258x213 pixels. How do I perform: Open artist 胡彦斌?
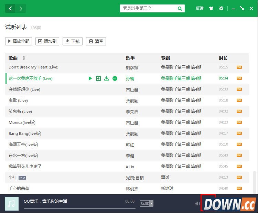click(x=132, y=67)
